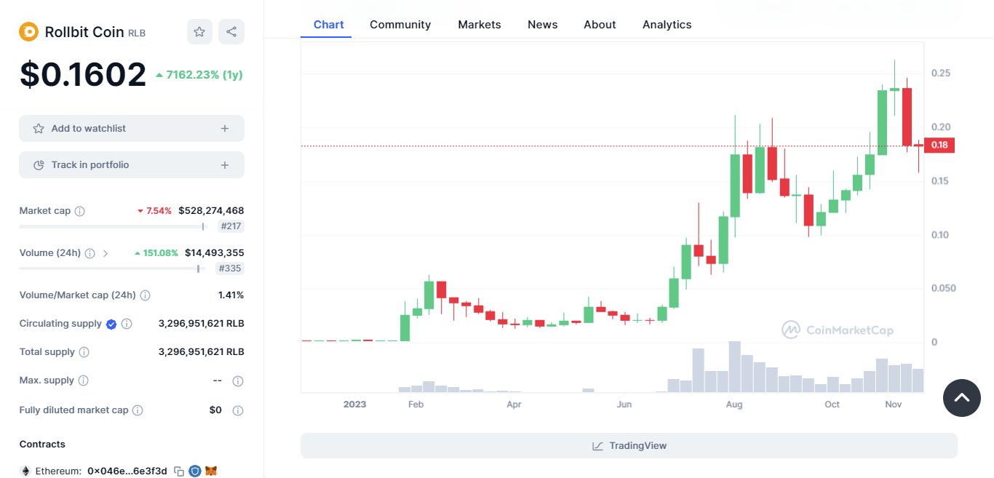Click Circulating supply info icon
Screen dimensions: 994x478
click(127, 324)
